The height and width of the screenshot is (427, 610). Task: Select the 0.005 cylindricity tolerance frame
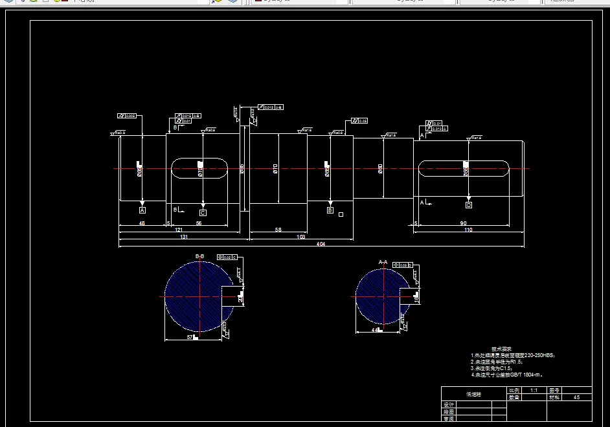(x=127, y=116)
